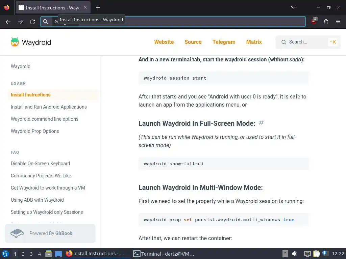Open Setting up Waydroid only Sessions page
Image resolution: width=346 pixels, height=259 pixels.
point(47,212)
